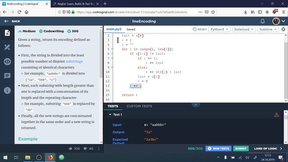Click the 300 points badge
Image resolution: width=288 pixels, height=162 pixels.
(x=73, y=31)
